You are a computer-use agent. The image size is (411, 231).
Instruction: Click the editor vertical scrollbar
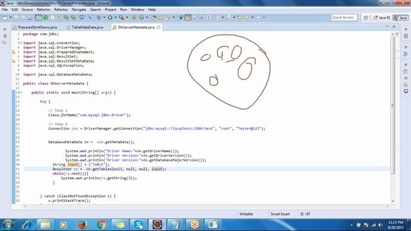tap(392, 105)
